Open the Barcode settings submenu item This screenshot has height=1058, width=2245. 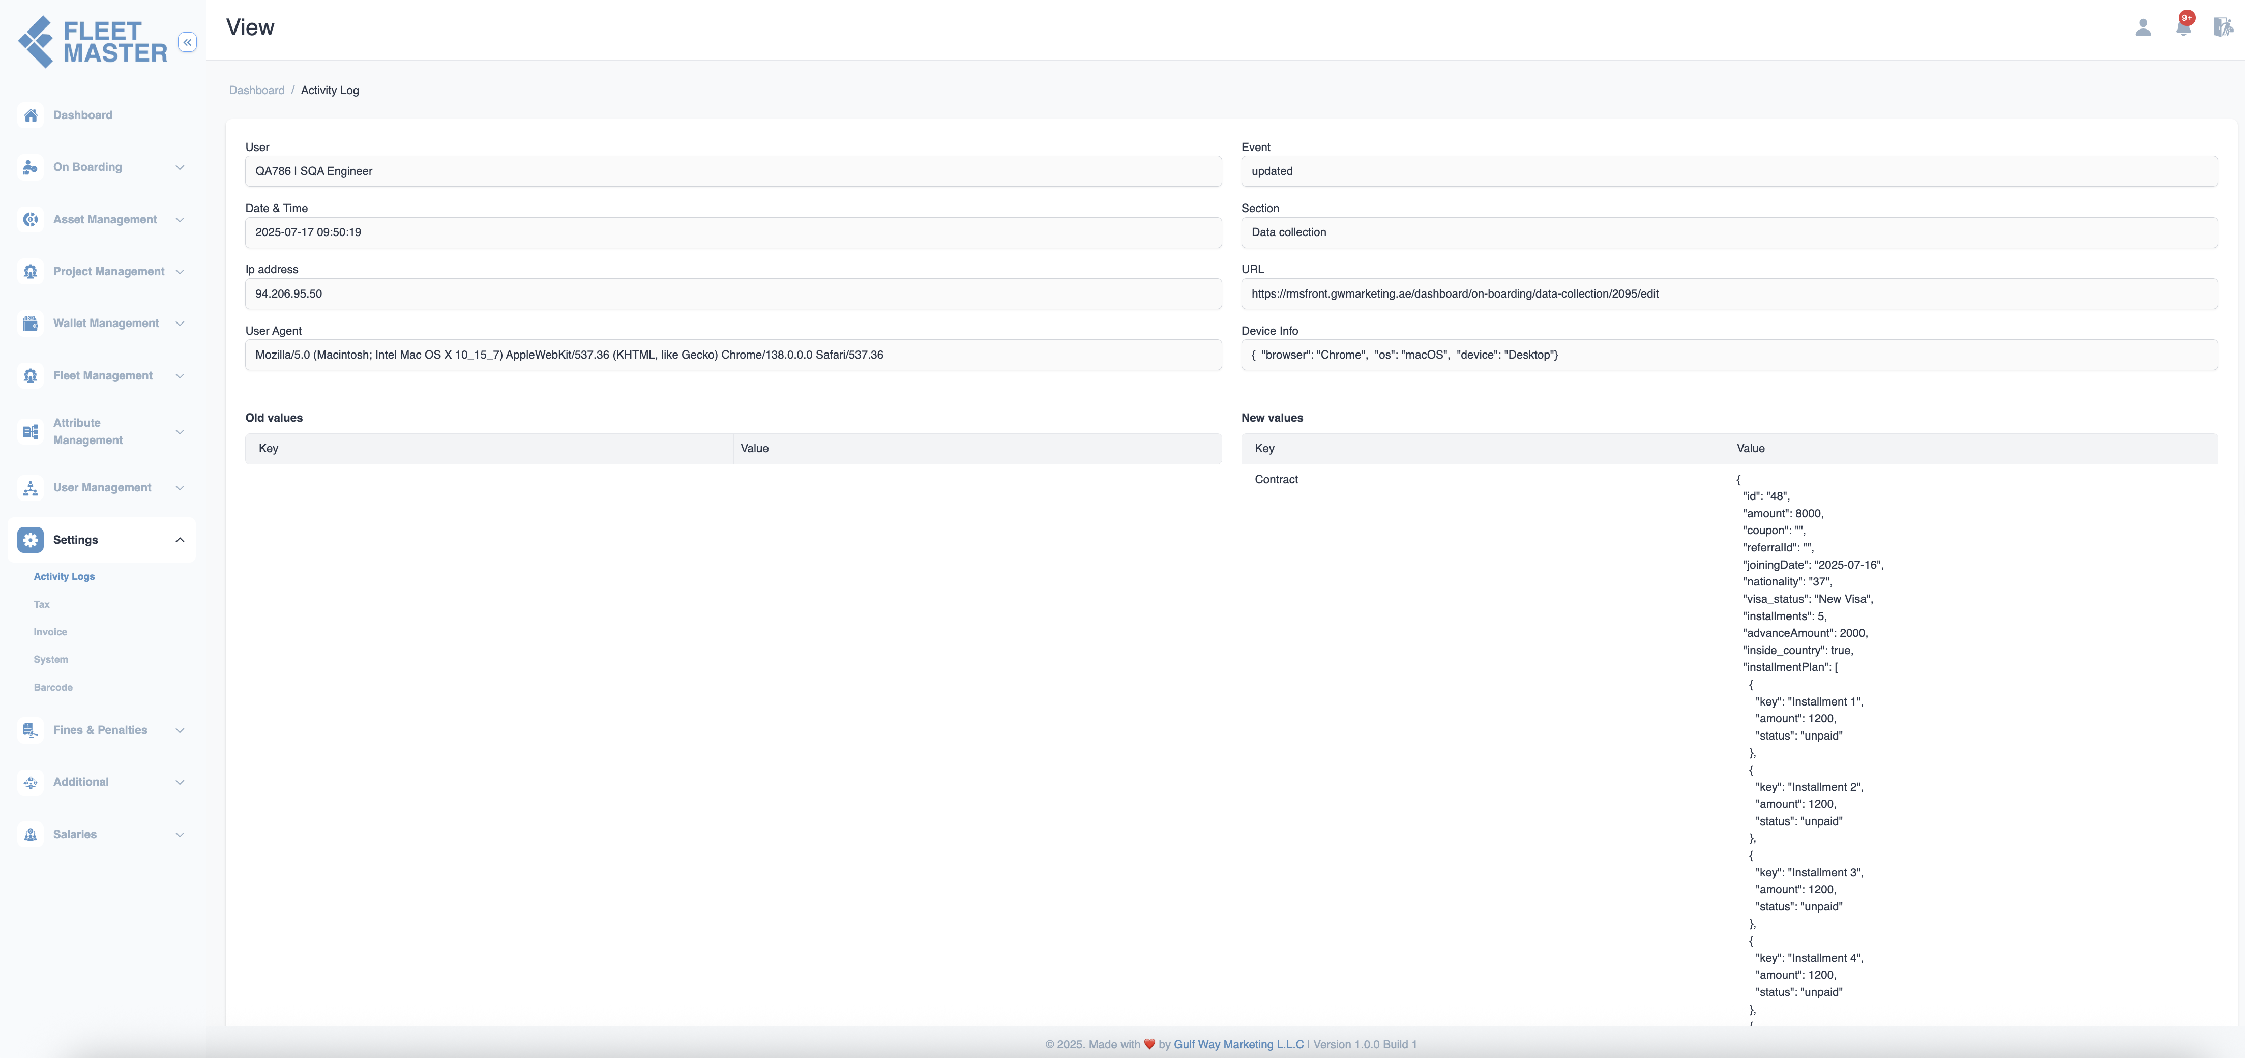pyautogui.click(x=53, y=688)
